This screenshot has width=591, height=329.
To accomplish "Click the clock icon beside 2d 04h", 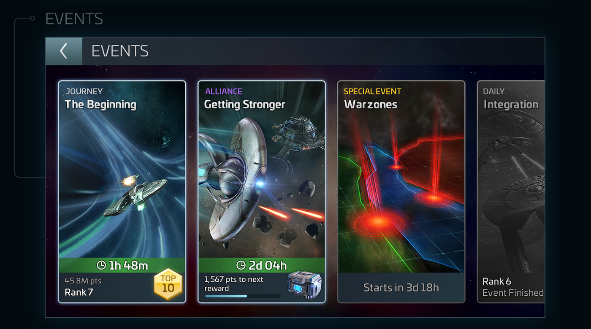I will click(x=241, y=265).
